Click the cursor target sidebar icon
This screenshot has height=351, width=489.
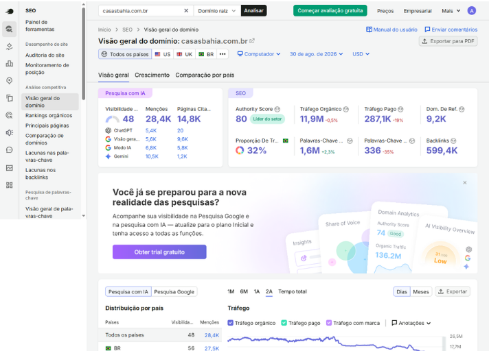tap(10, 115)
